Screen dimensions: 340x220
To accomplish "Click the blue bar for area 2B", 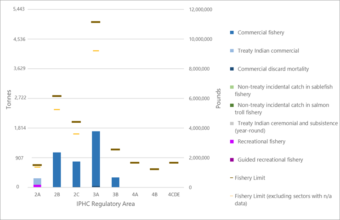I will pyautogui.click(x=57, y=170).
